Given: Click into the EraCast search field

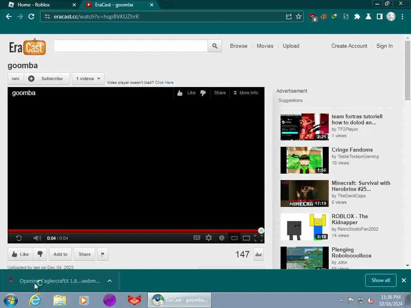Looking at the screenshot, I should [x=131, y=46].
